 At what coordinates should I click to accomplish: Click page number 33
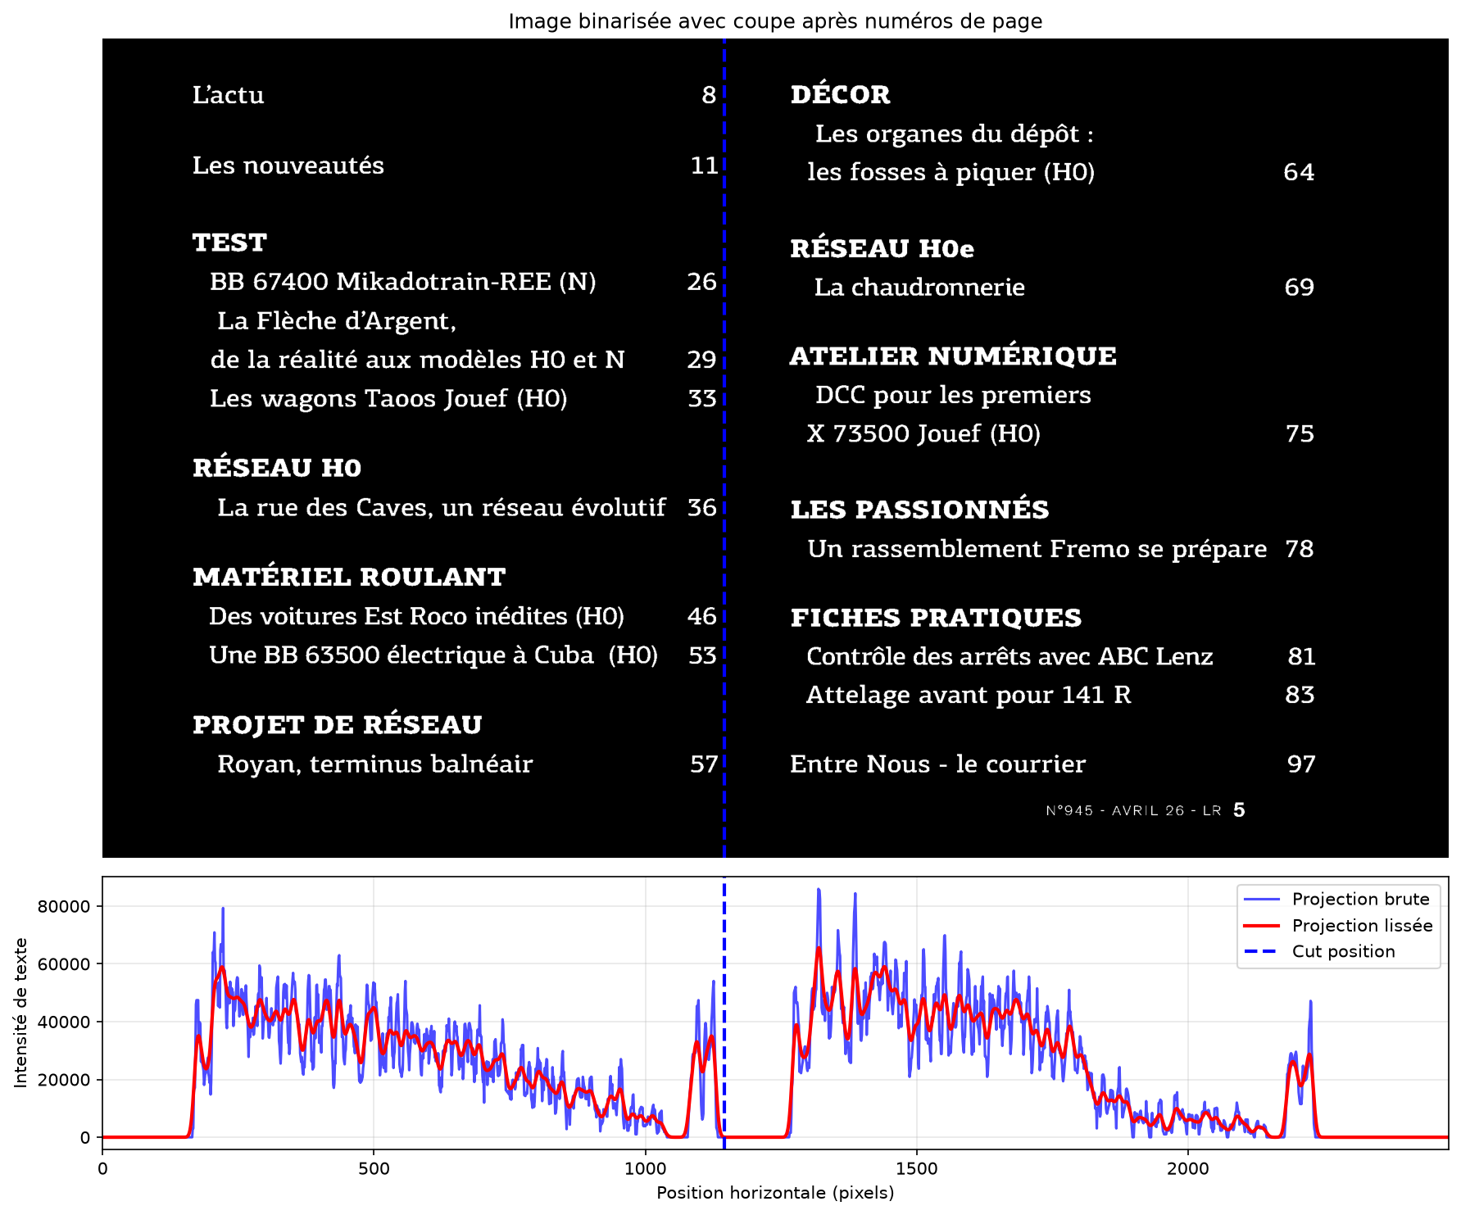702,398
